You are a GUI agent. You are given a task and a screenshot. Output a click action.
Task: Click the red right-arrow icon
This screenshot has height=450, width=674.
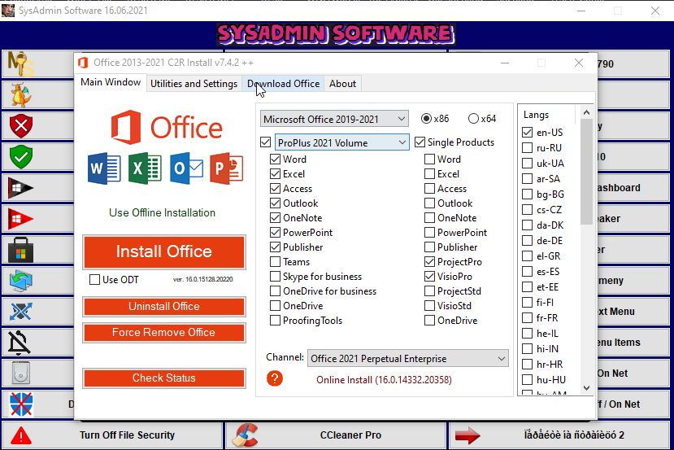click(467, 435)
